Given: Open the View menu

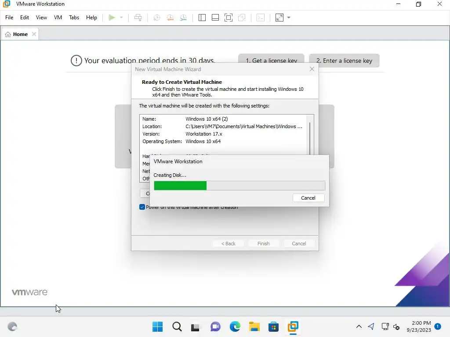Looking at the screenshot, I should (x=41, y=18).
